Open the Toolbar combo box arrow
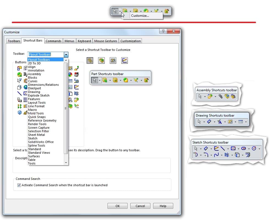This screenshot has width=270, height=220. tap(66, 54)
